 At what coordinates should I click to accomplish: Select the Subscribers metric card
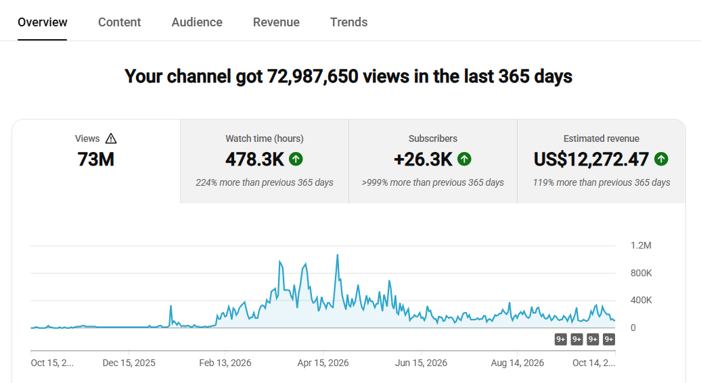[433, 161]
